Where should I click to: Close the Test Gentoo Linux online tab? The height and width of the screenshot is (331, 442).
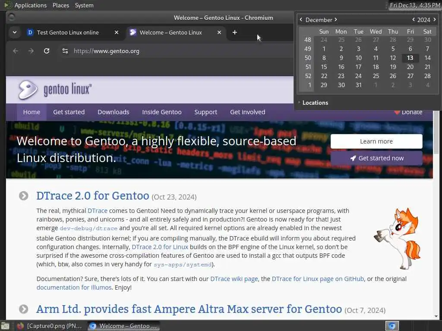(117, 32)
